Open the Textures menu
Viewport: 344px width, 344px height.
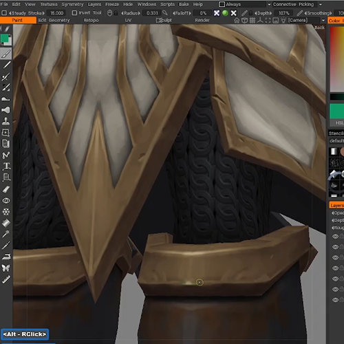tap(49, 4)
